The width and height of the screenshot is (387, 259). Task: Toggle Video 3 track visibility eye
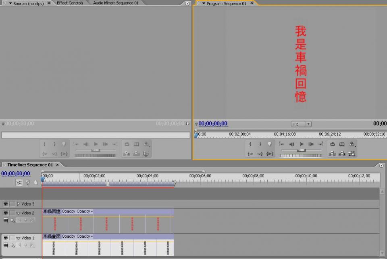tap(5, 204)
